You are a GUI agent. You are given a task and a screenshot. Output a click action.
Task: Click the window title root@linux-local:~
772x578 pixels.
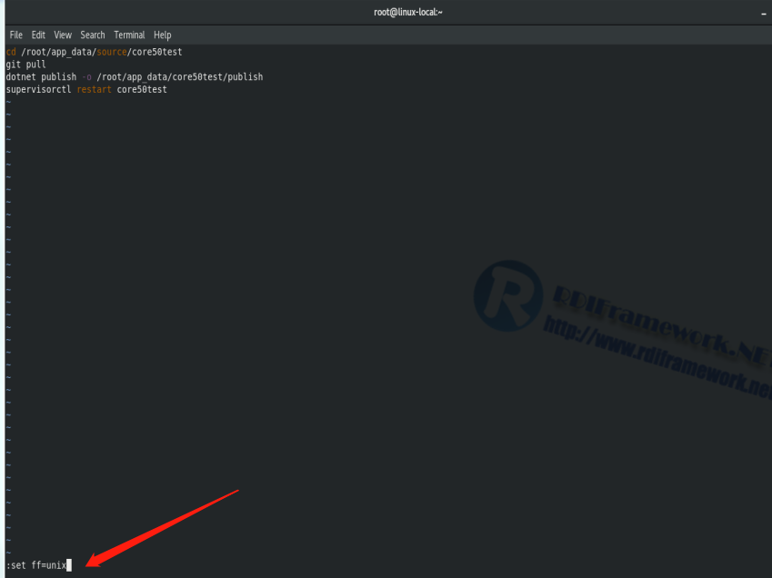[408, 13]
